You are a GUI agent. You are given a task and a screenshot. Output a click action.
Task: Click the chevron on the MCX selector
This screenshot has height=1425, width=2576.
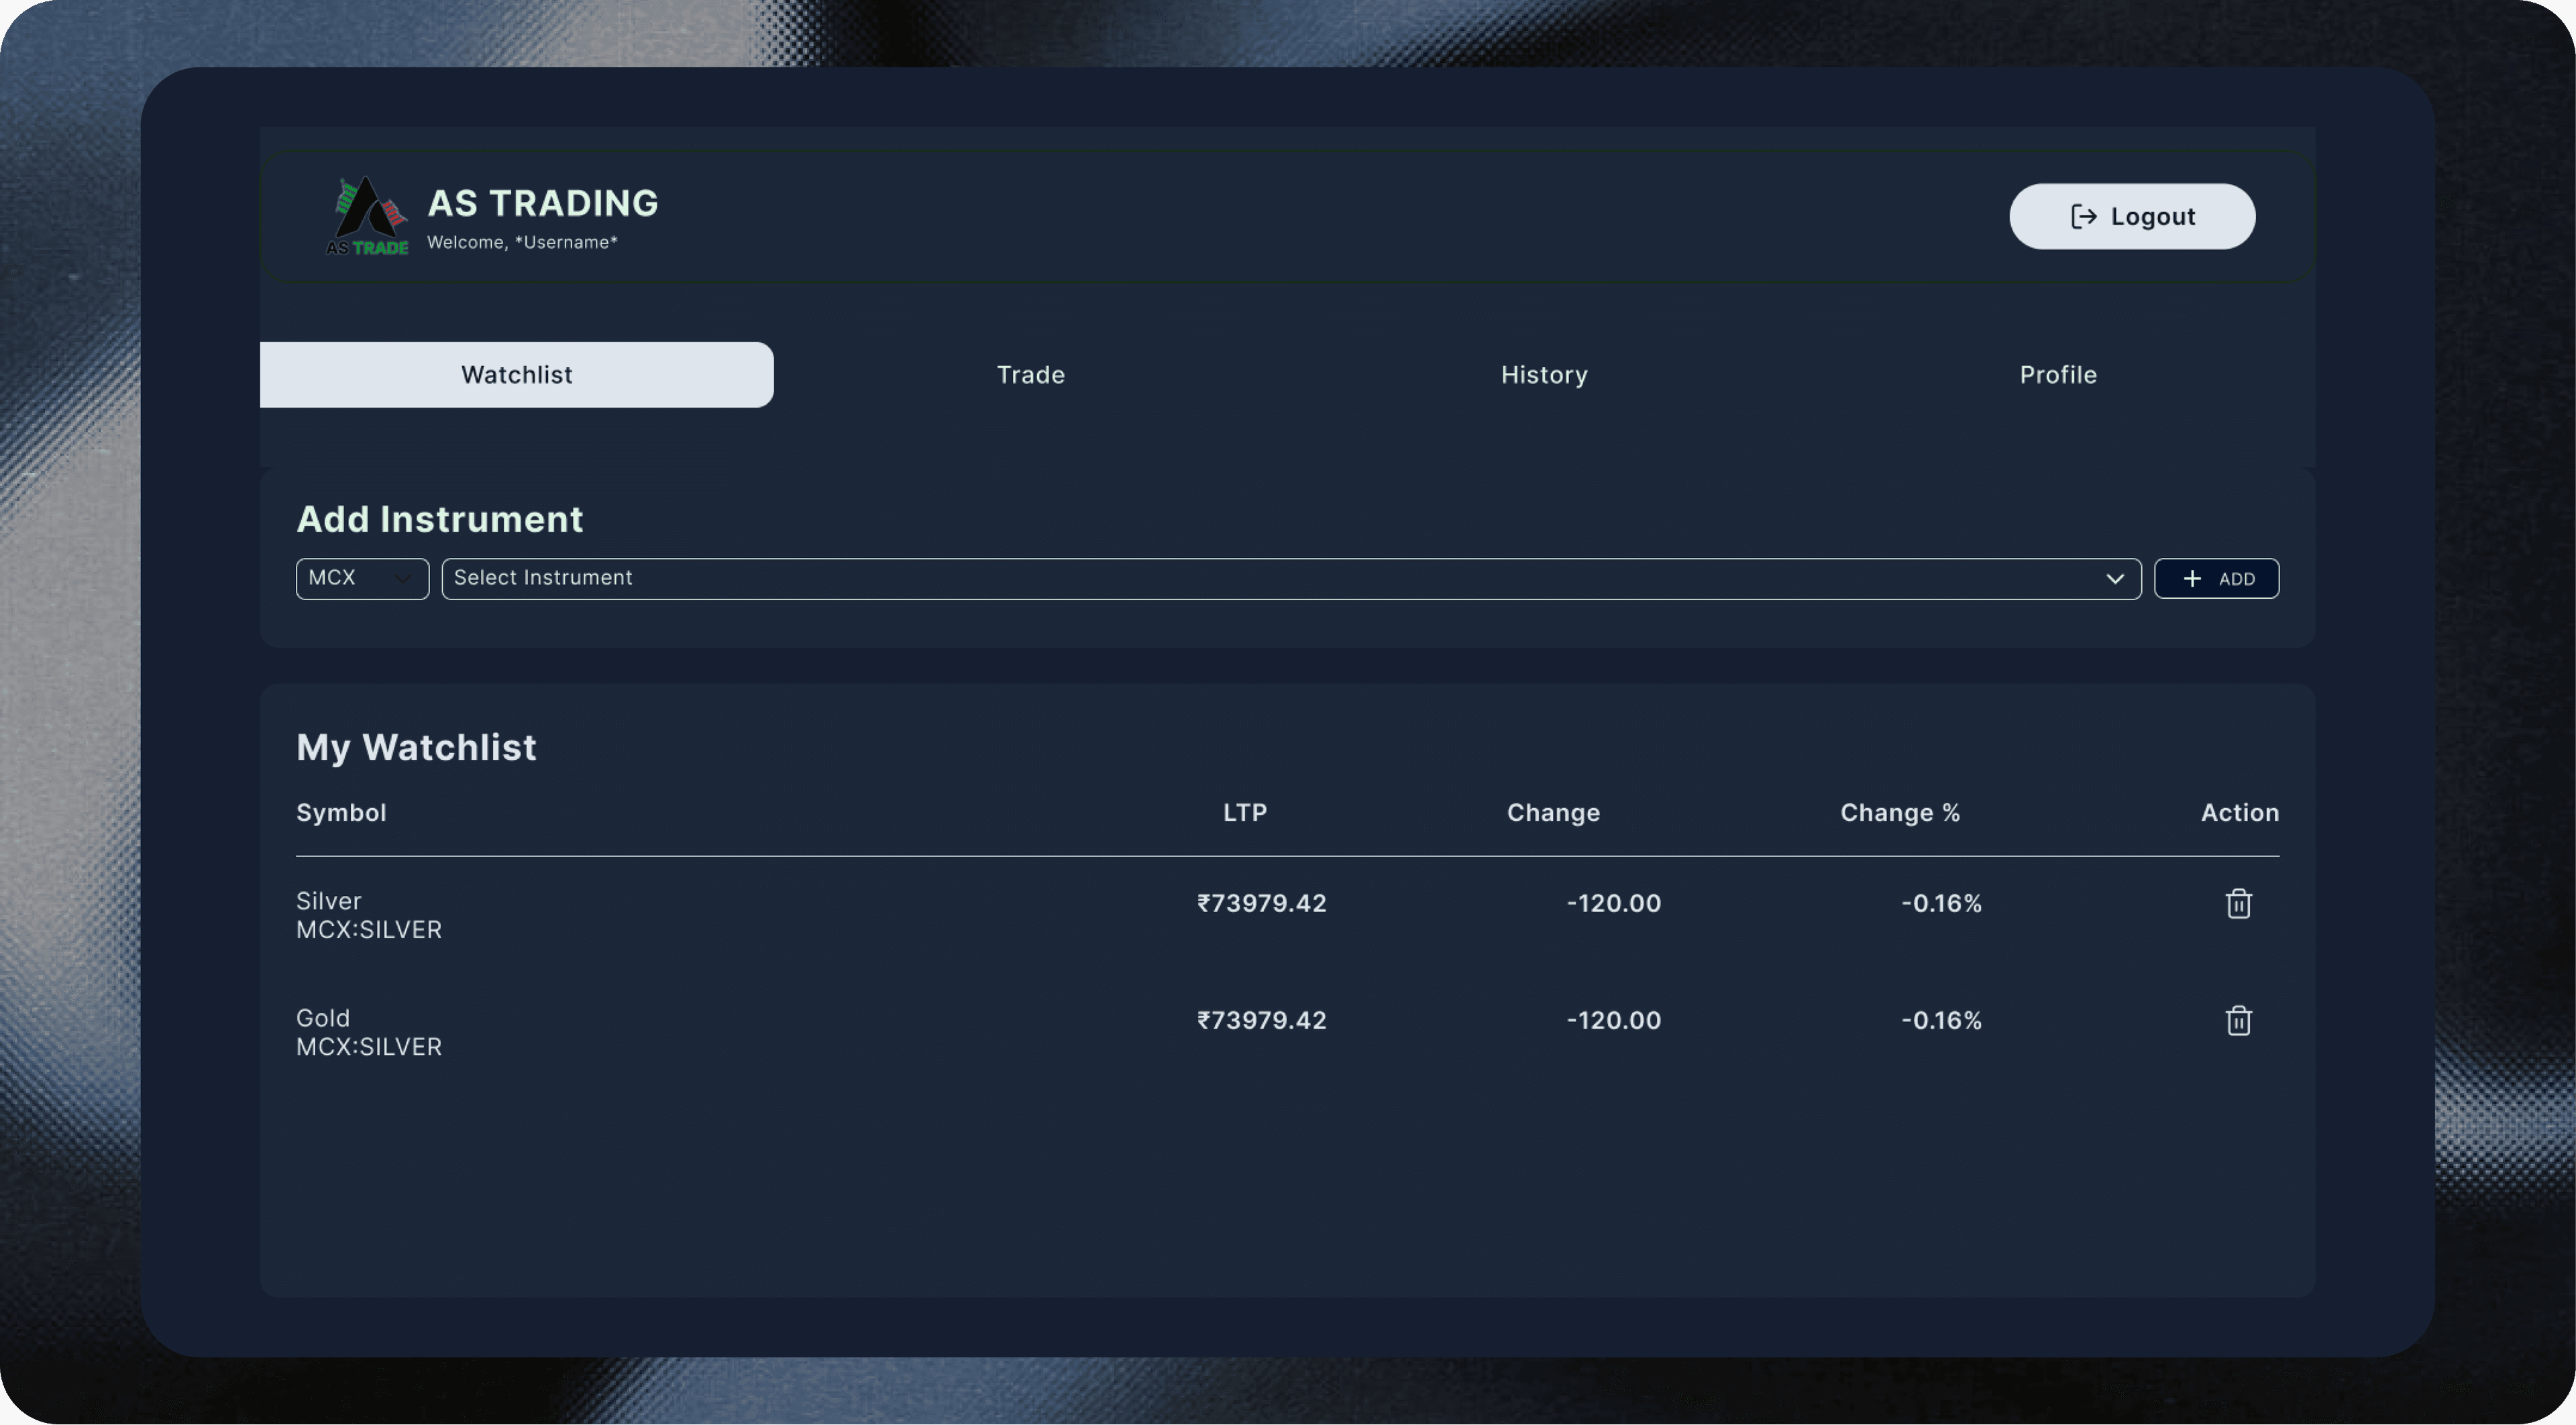(x=403, y=579)
